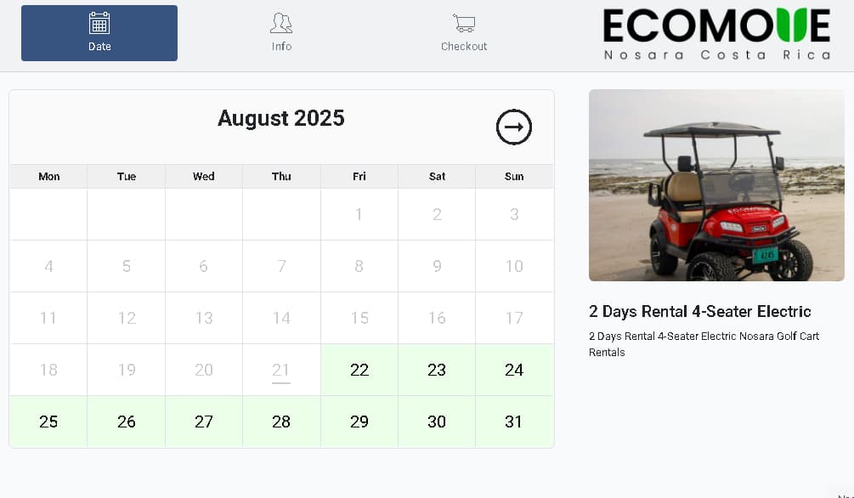Choose August 28 on calendar
854x498 pixels.
281,422
